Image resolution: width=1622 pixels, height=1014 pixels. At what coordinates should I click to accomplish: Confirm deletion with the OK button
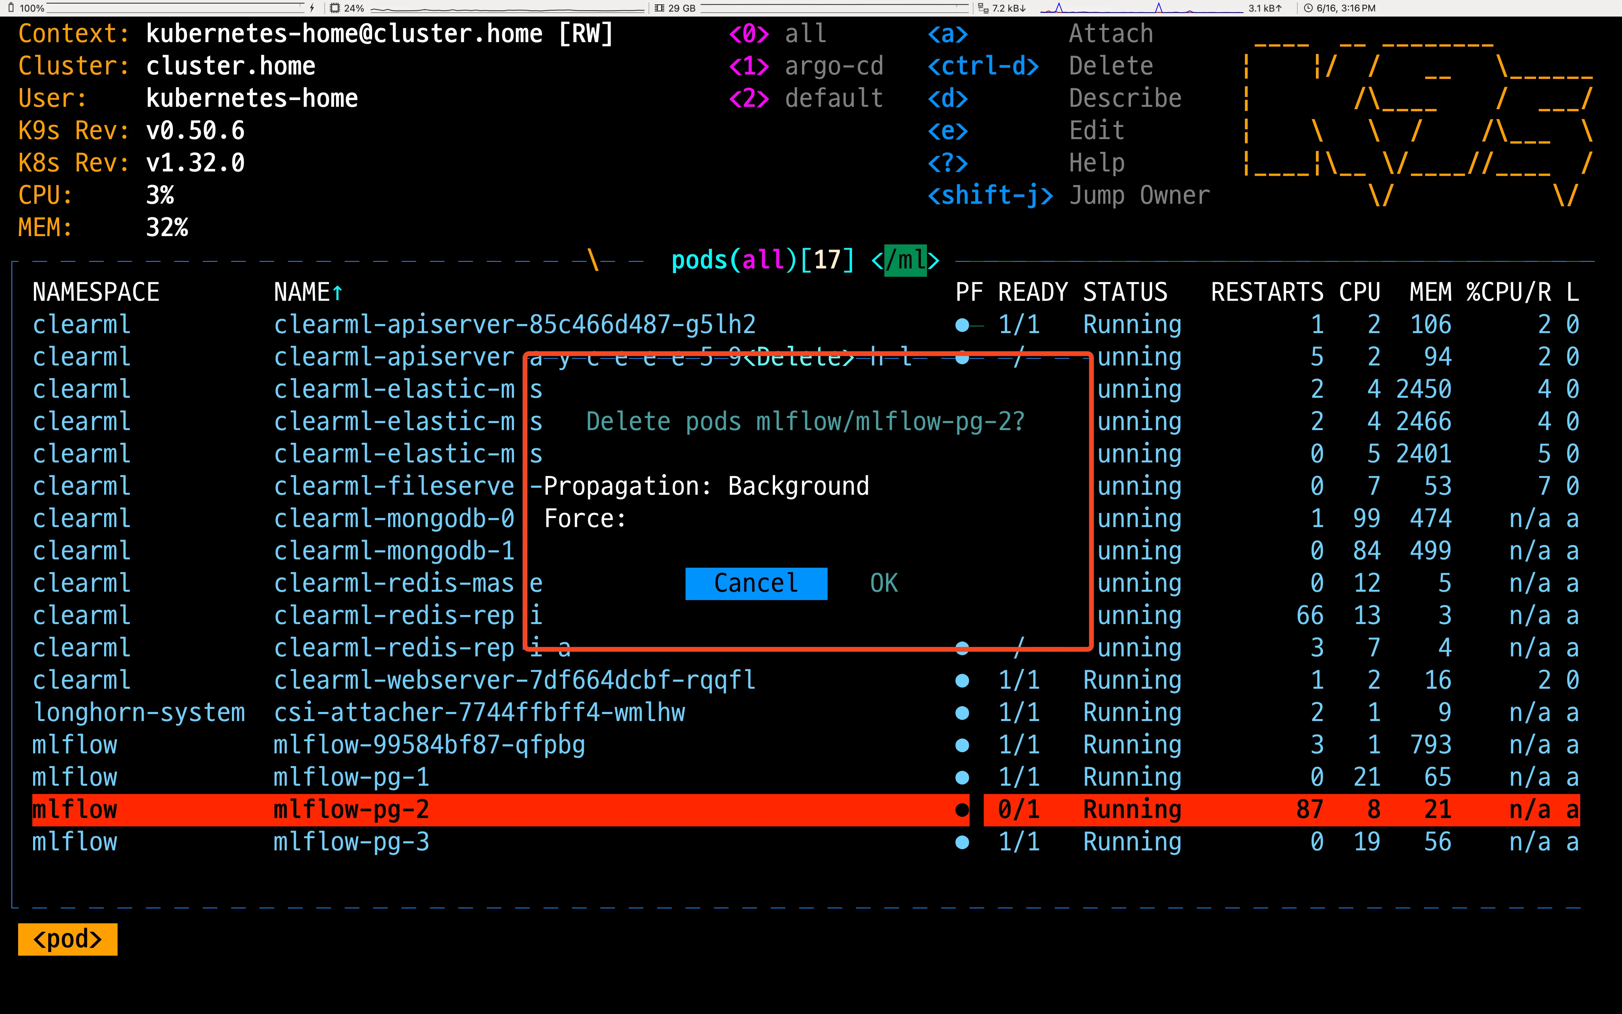[884, 583]
